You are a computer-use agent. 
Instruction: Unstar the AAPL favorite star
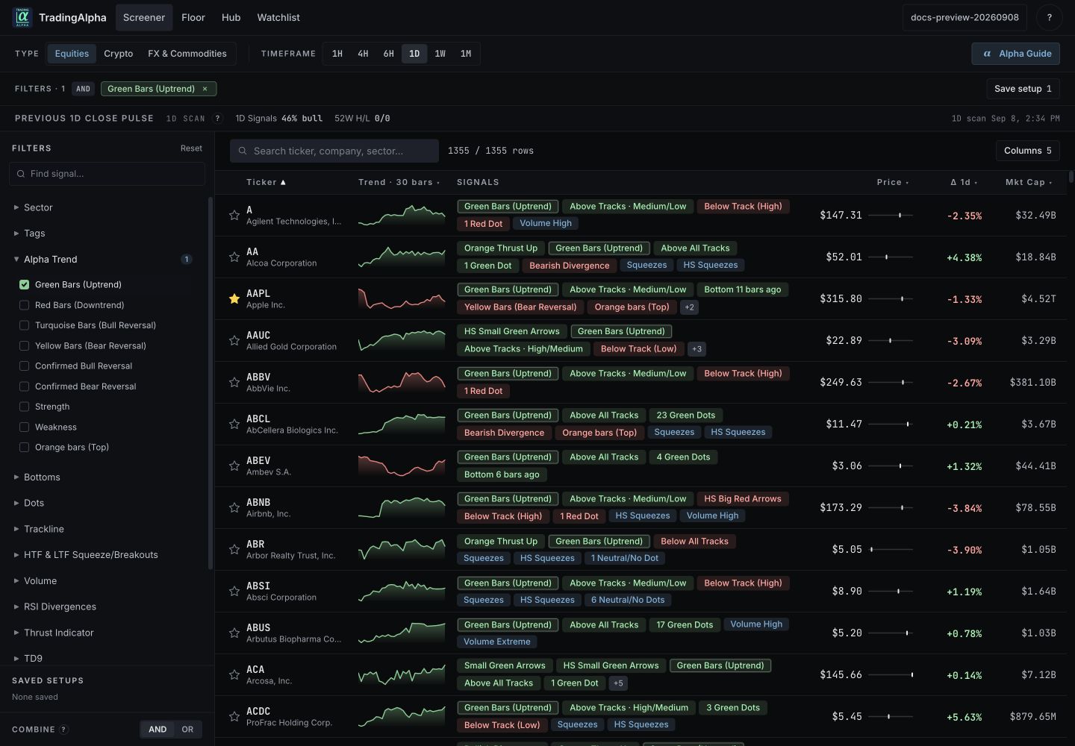[x=234, y=298]
